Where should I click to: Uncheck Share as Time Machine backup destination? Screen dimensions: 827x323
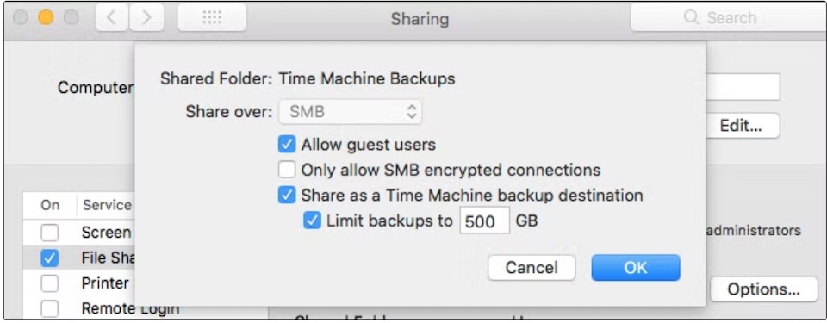point(286,195)
